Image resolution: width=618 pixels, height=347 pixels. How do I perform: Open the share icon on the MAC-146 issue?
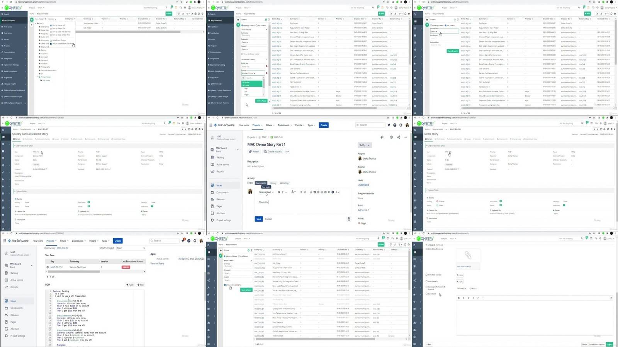[x=399, y=137]
